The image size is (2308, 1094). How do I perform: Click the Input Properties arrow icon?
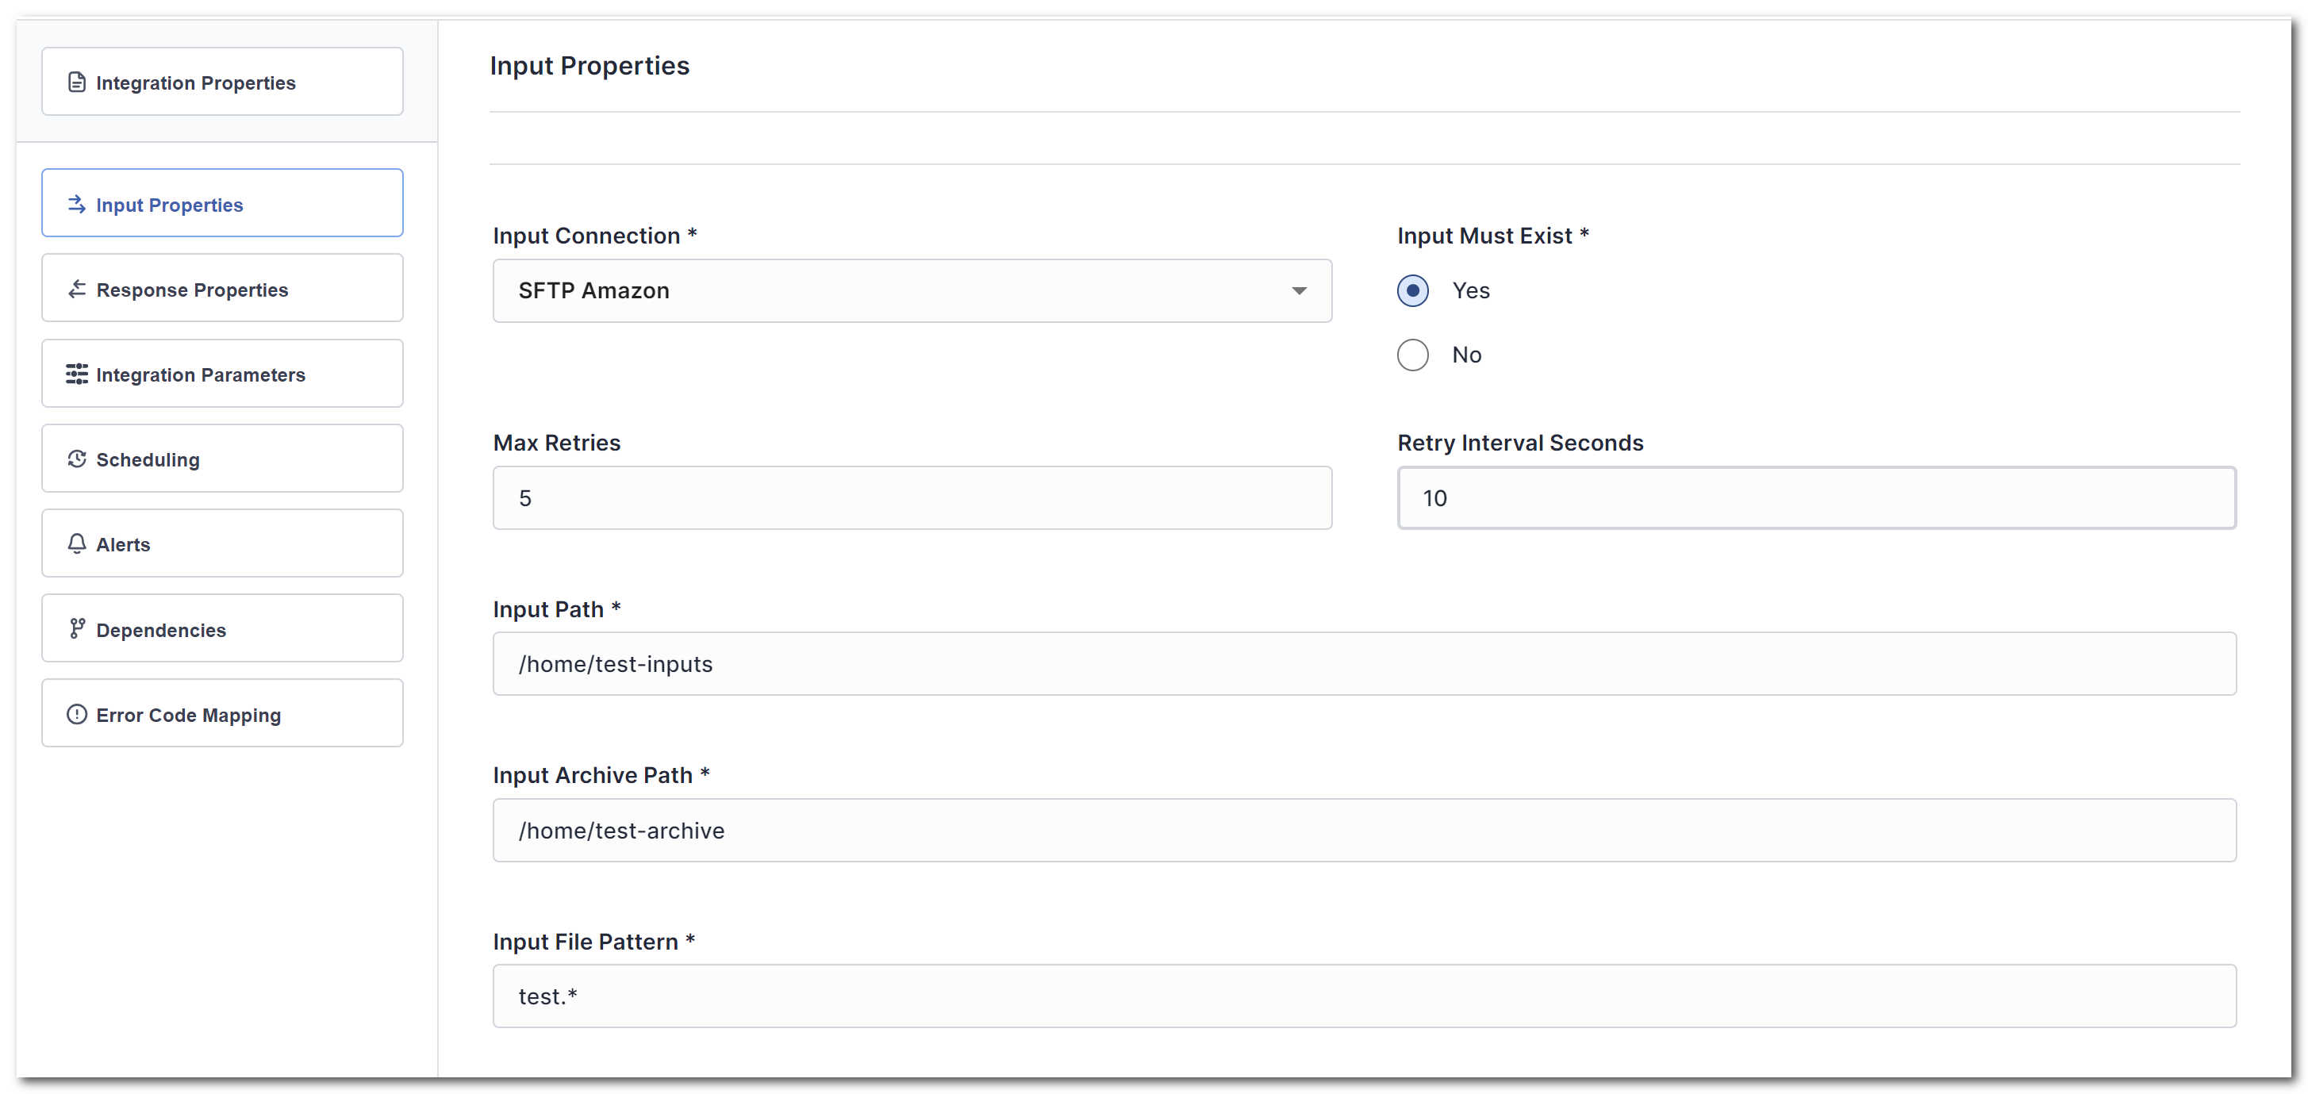click(77, 205)
